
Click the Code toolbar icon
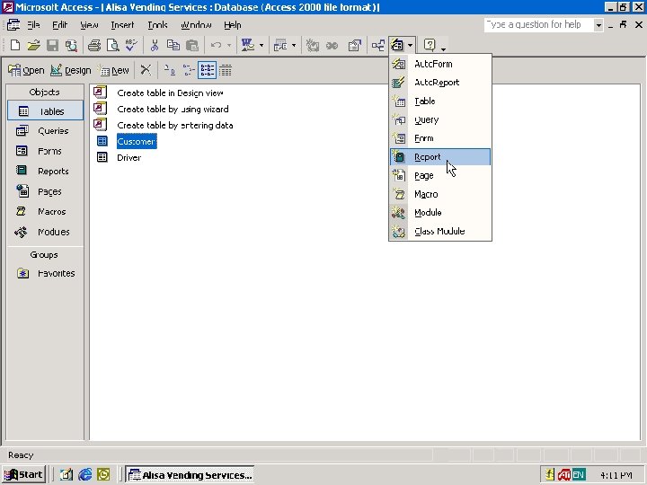click(x=313, y=45)
